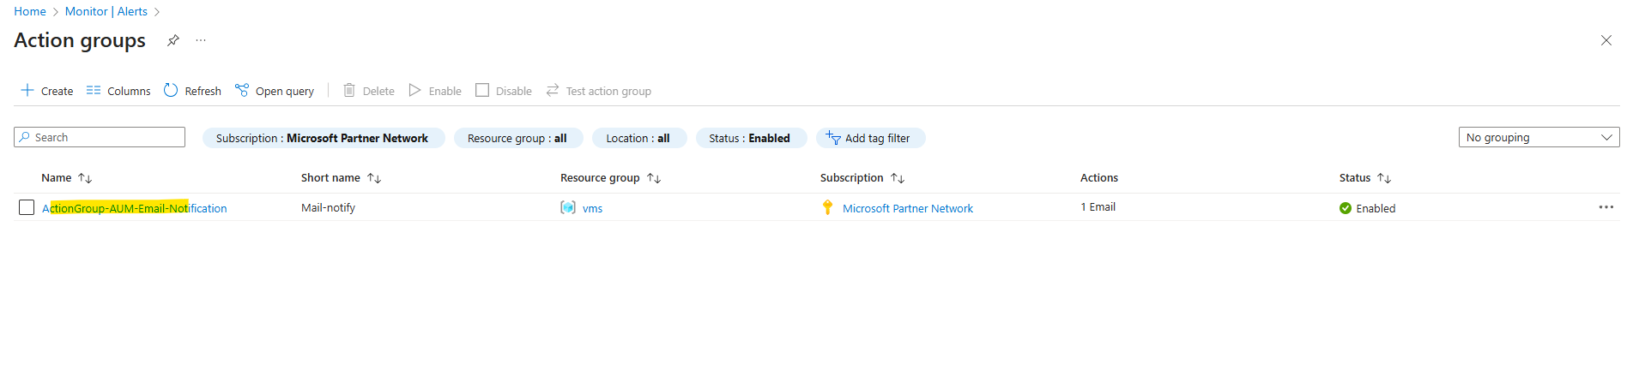Viewport: 1633px width, 376px height.
Task: Open the ellipsis menu beside the page title
Action: pyautogui.click(x=201, y=40)
